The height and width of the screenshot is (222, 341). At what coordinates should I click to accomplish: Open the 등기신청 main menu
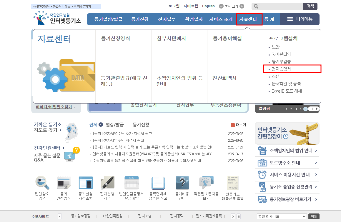tap(140, 19)
